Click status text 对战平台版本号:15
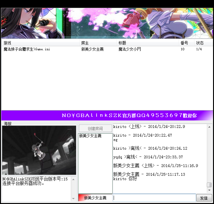The width and height of the screenshot is (214, 204). click(x=49, y=179)
